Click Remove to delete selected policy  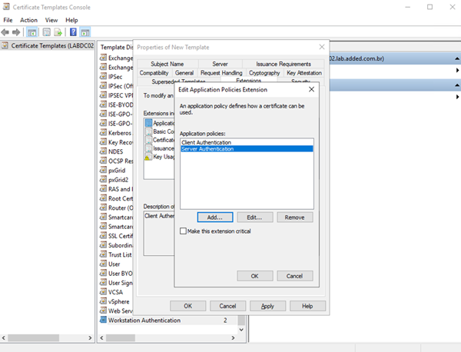pyautogui.click(x=294, y=218)
